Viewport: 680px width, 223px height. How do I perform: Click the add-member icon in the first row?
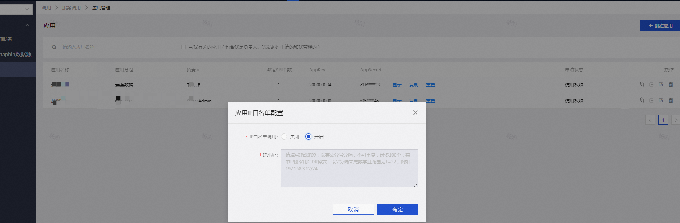coord(642,85)
